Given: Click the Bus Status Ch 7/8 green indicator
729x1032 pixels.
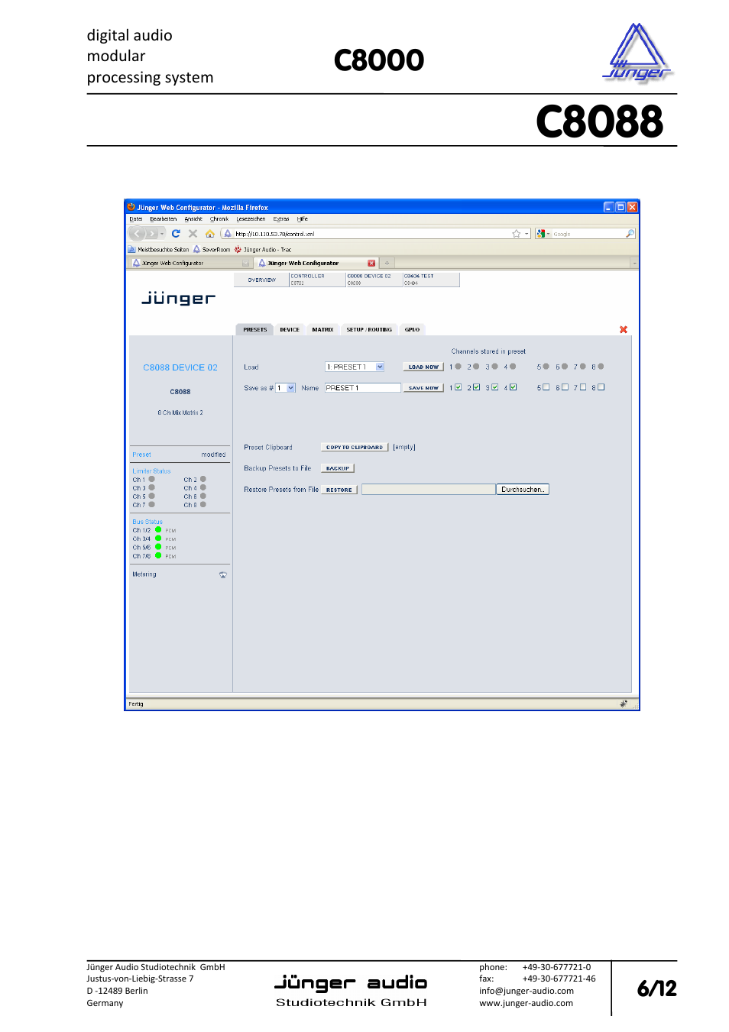Looking at the screenshot, I should pyautogui.click(x=158, y=555).
